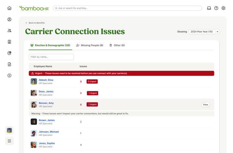Switch to the Other (6) tab
The width and height of the screenshot is (233, 153).
point(117,45)
